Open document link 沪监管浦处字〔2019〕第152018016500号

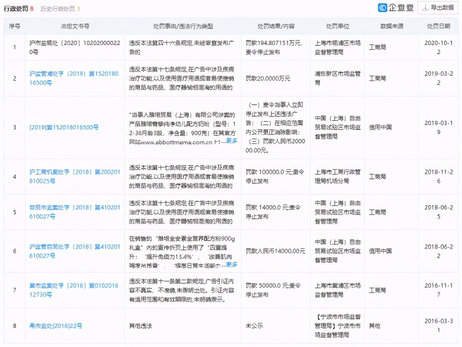click(74, 78)
